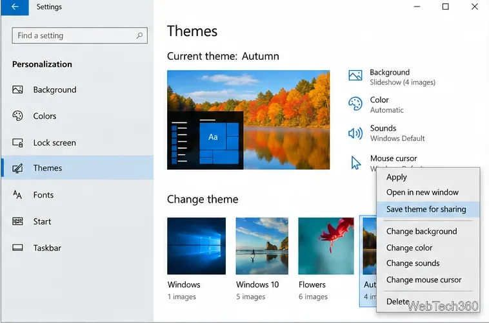
Task: Select the Windows theme thumbnail
Action: [197, 246]
